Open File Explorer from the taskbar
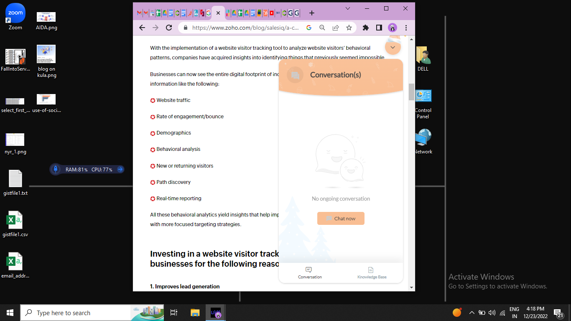The image size is (571, 321). pyautogui.click(x=195, y=313)
